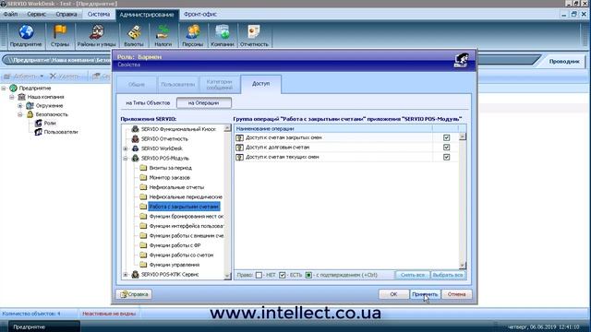Switch to Категории сообщений tab

click(220, 84)
